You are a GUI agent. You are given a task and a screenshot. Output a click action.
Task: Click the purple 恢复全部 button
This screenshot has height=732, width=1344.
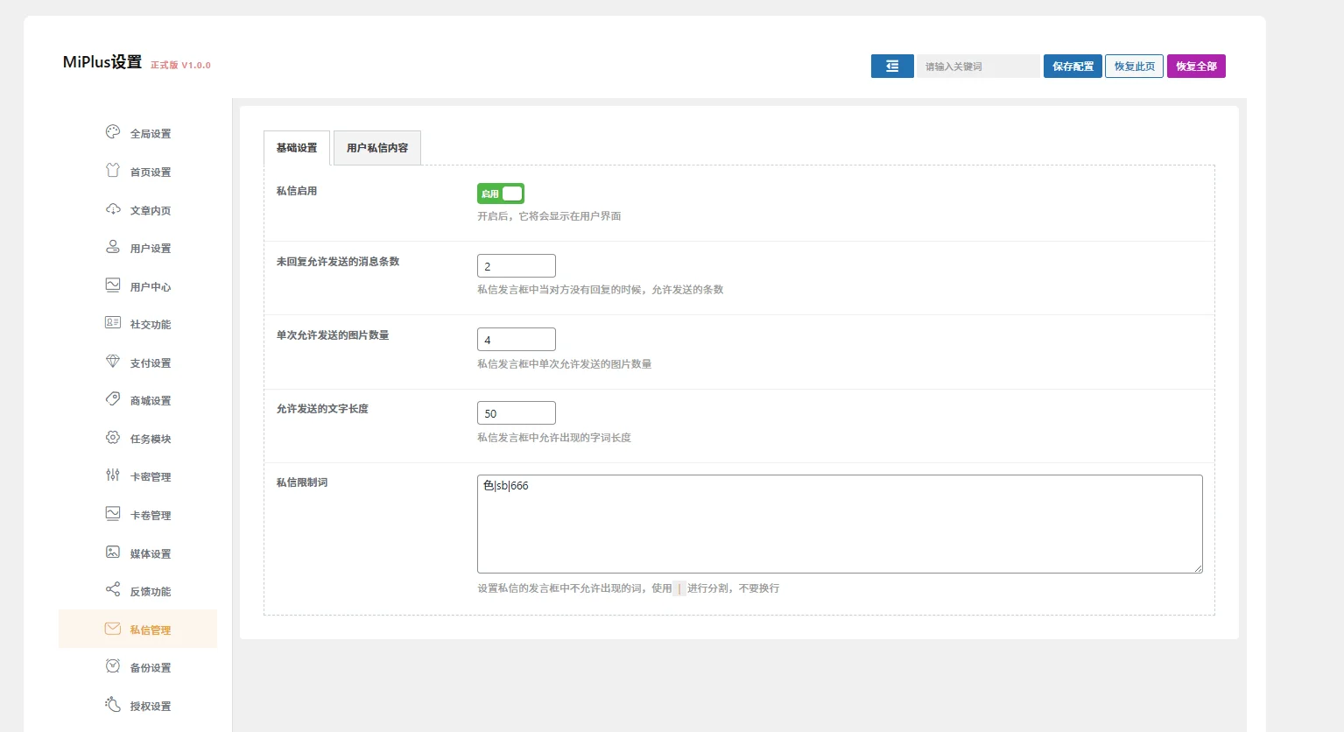pyautogui.click(x=1196, y=67)
